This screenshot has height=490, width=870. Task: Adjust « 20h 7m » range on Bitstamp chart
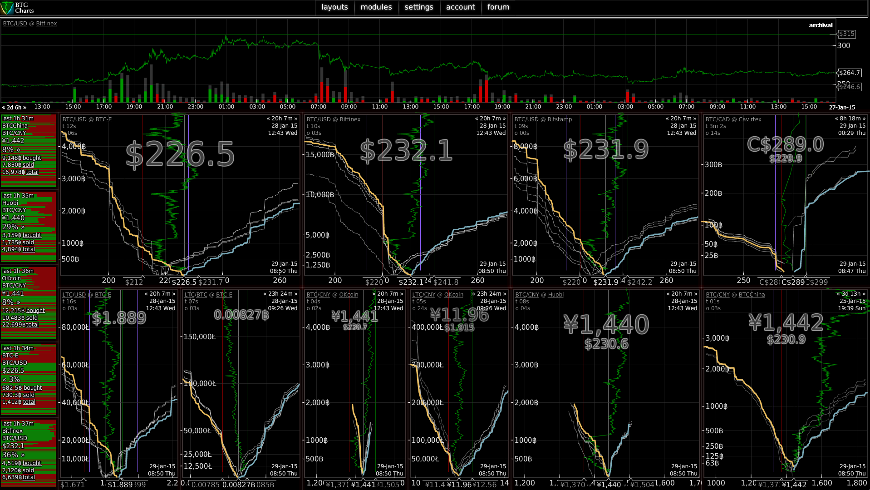pos(681,119)
